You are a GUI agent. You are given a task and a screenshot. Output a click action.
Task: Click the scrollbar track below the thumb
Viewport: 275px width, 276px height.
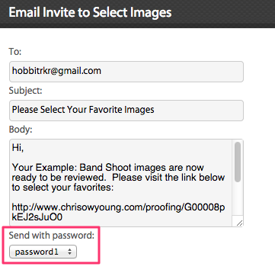tap(238, 200)
